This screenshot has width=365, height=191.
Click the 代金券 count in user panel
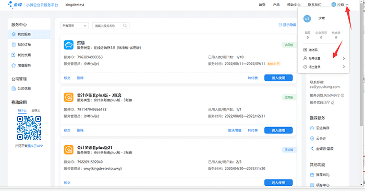coord(336,35)
